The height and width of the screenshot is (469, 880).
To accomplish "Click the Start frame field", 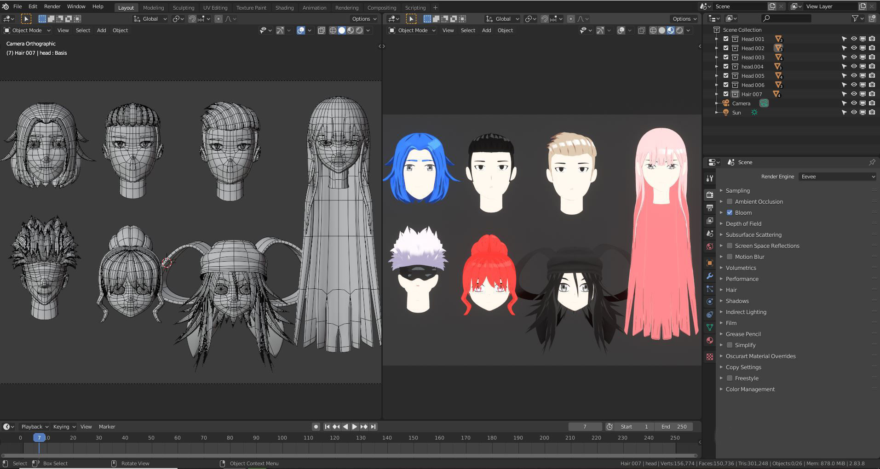I will [x=634, y=427].
